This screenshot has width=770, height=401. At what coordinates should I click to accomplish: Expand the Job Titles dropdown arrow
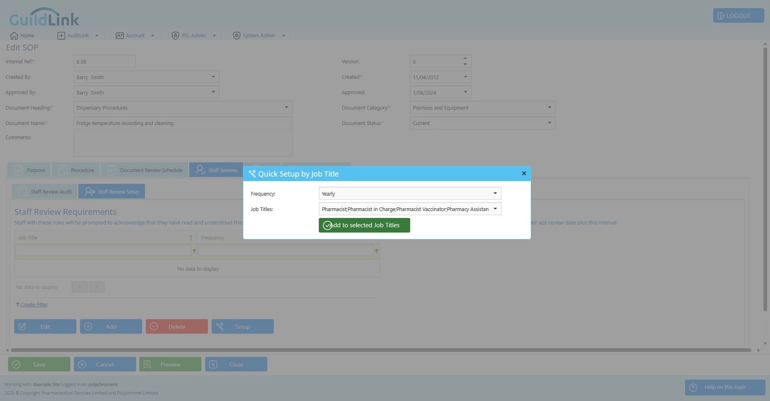pyautogui.click(x=495, y=209)
